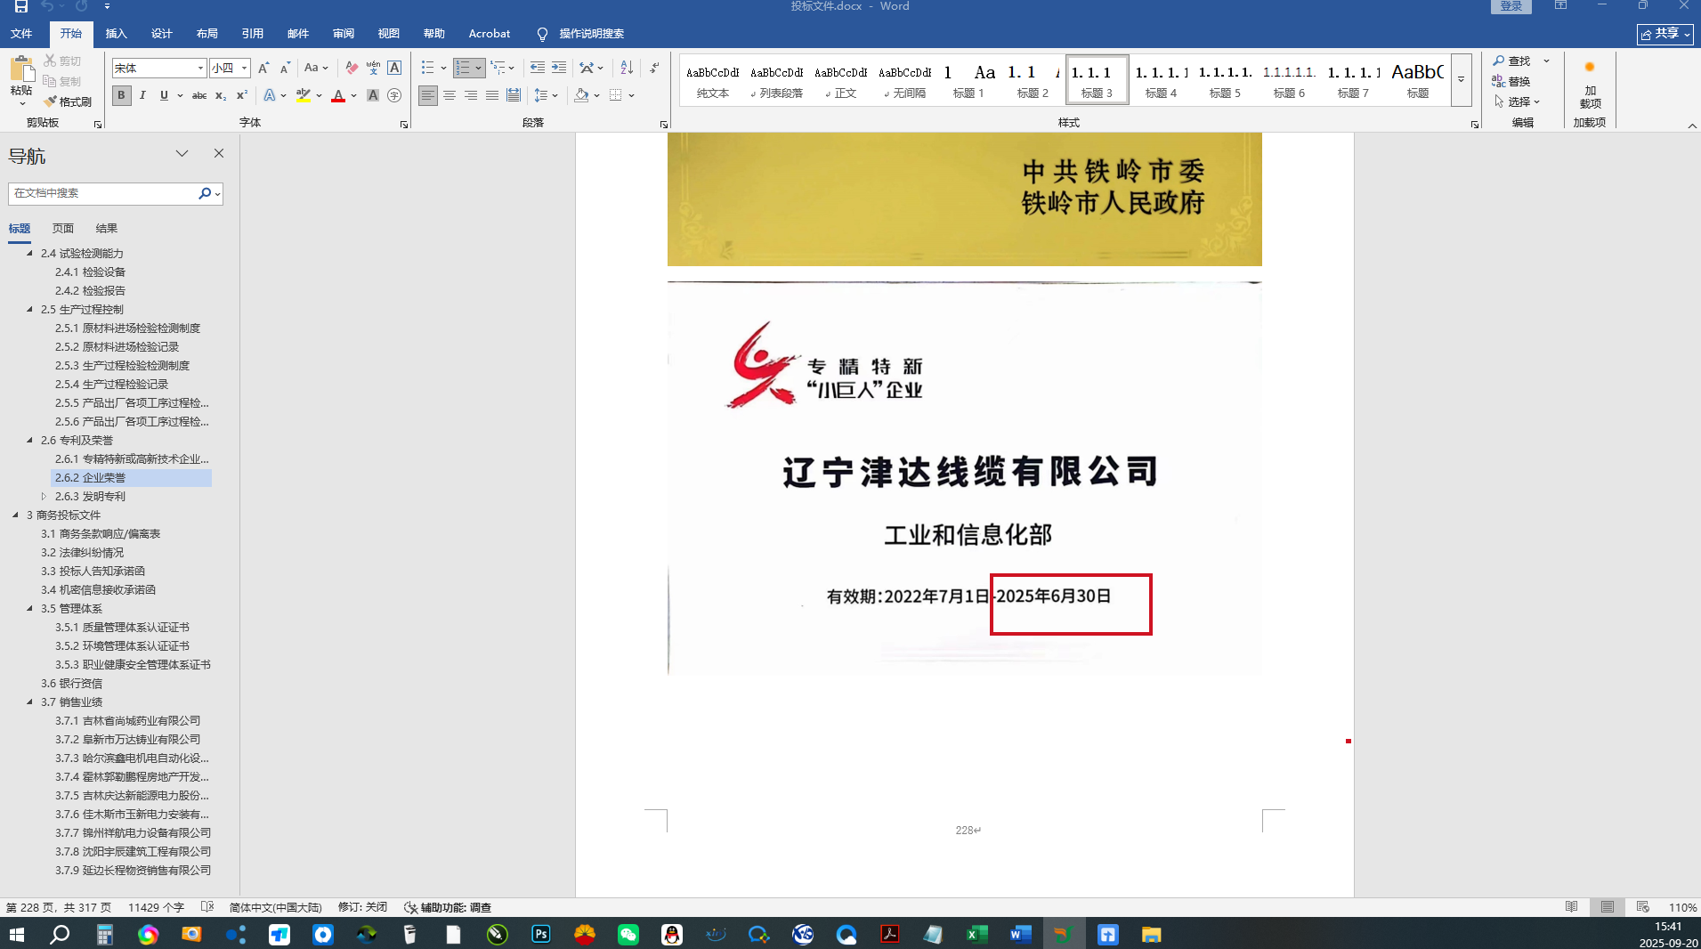1701x949 pixels.
Task: Align paragraph text to the right
Action: point(471,95)
